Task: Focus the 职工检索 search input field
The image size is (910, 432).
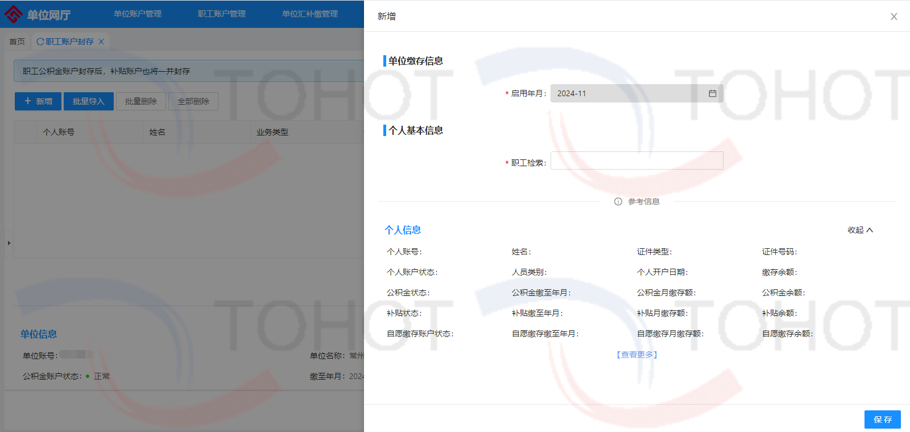Action: coord(636,161)
